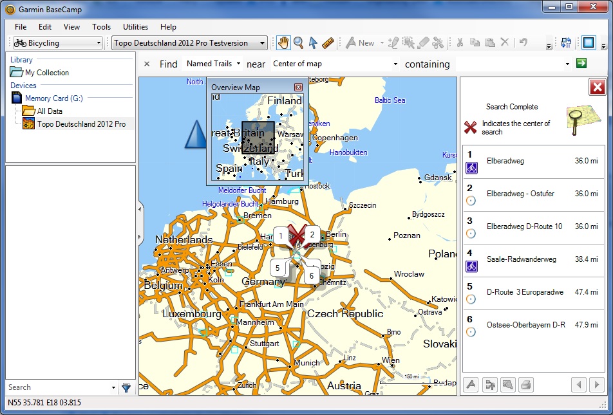The image size is (613, 415).
Task: Select the D-Route 3 Europaradwe result
Action: pos(534,293)
